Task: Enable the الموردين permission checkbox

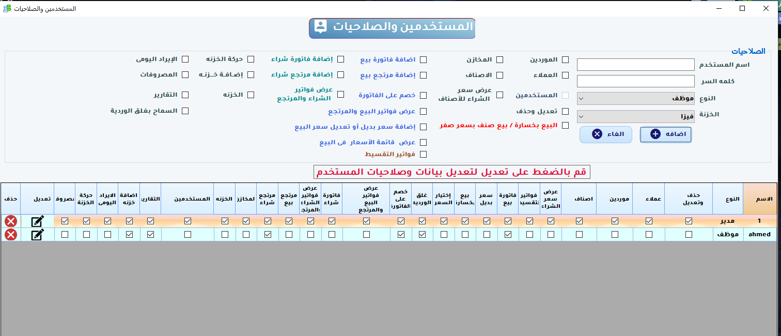Action: 566,59
